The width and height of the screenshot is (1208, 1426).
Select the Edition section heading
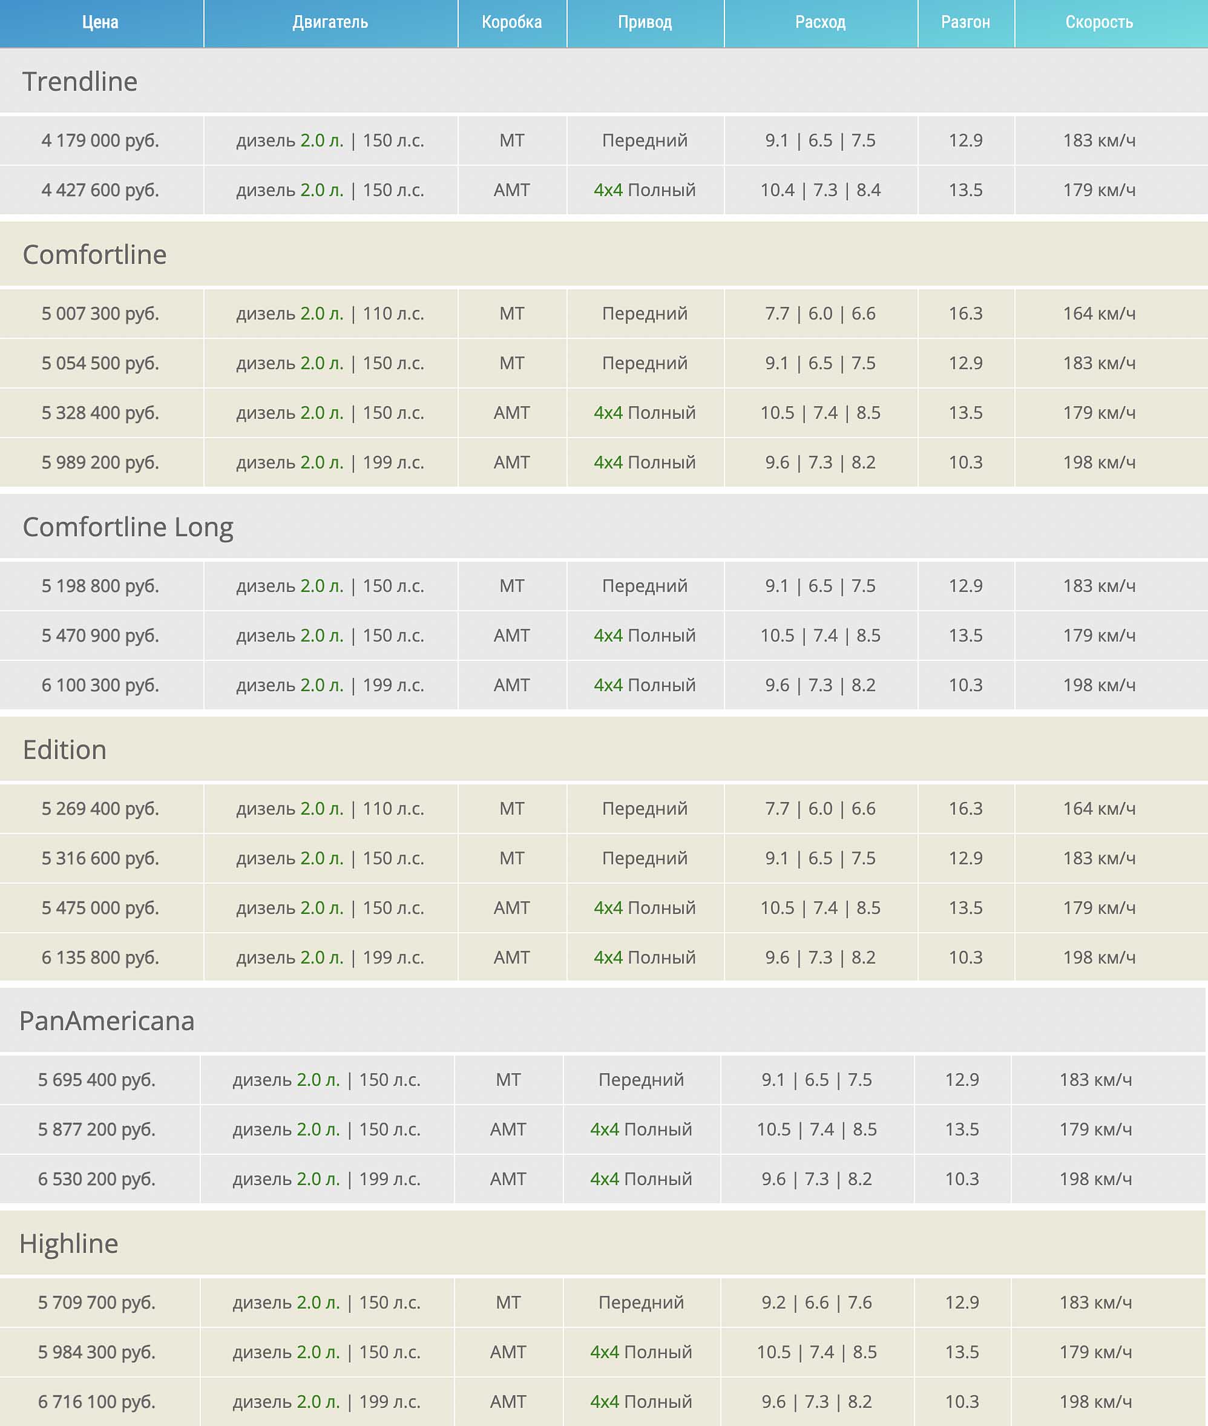click(x=64, y=749)
